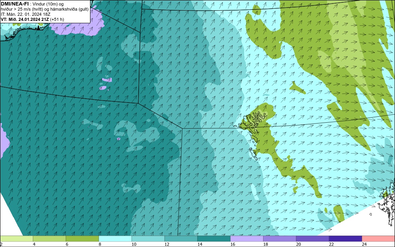Click the legend label '16'
Image resolution: width=395 pixels, height=247 pixels.
coord(233,244)
